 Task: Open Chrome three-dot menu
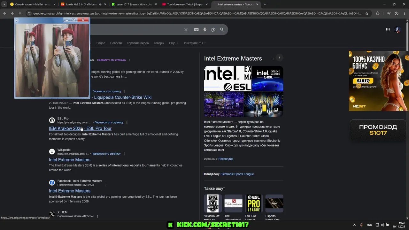(x=404, y=13)
